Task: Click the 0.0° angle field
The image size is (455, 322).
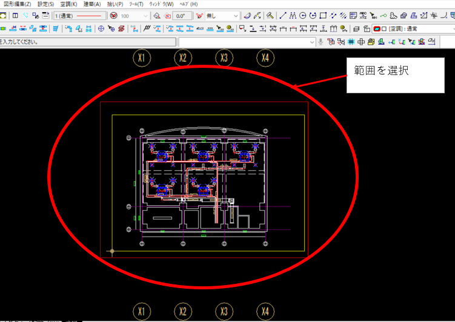Action: point(182,16)
